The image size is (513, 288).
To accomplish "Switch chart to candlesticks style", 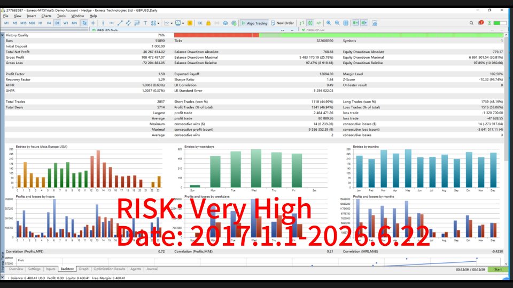I will 310,23.
